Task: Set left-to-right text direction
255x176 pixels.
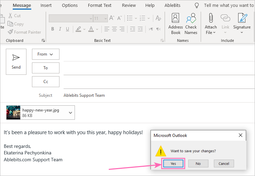Action: (x=151, y=29)
